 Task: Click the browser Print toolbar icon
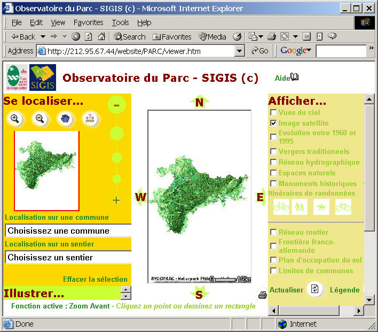click(272, 37)
